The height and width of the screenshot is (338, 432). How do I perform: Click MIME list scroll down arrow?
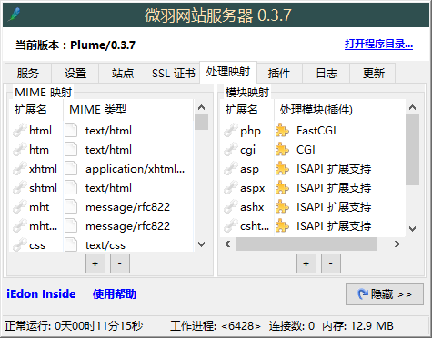pyautogui.click(x=201, y=244)
